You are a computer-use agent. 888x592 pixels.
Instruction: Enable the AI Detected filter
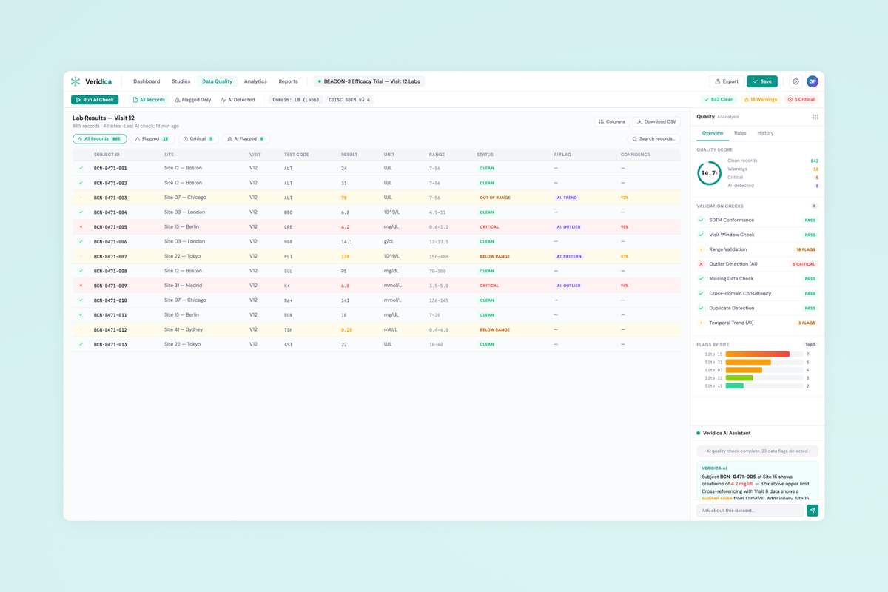(238, 99)
